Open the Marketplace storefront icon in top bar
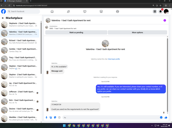 [101, 11]
